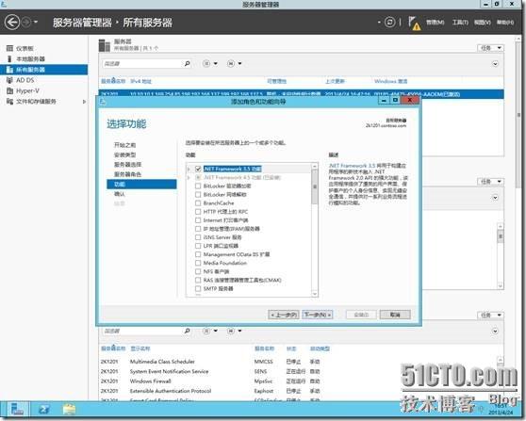Click the 取消 button in wizard
Screen dimensions: 526x421
(x=395, y=315)
